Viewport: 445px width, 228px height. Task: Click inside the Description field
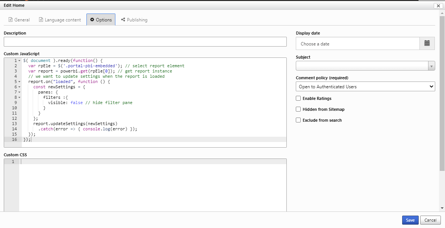pyautogui.click(x=145, y=41)
